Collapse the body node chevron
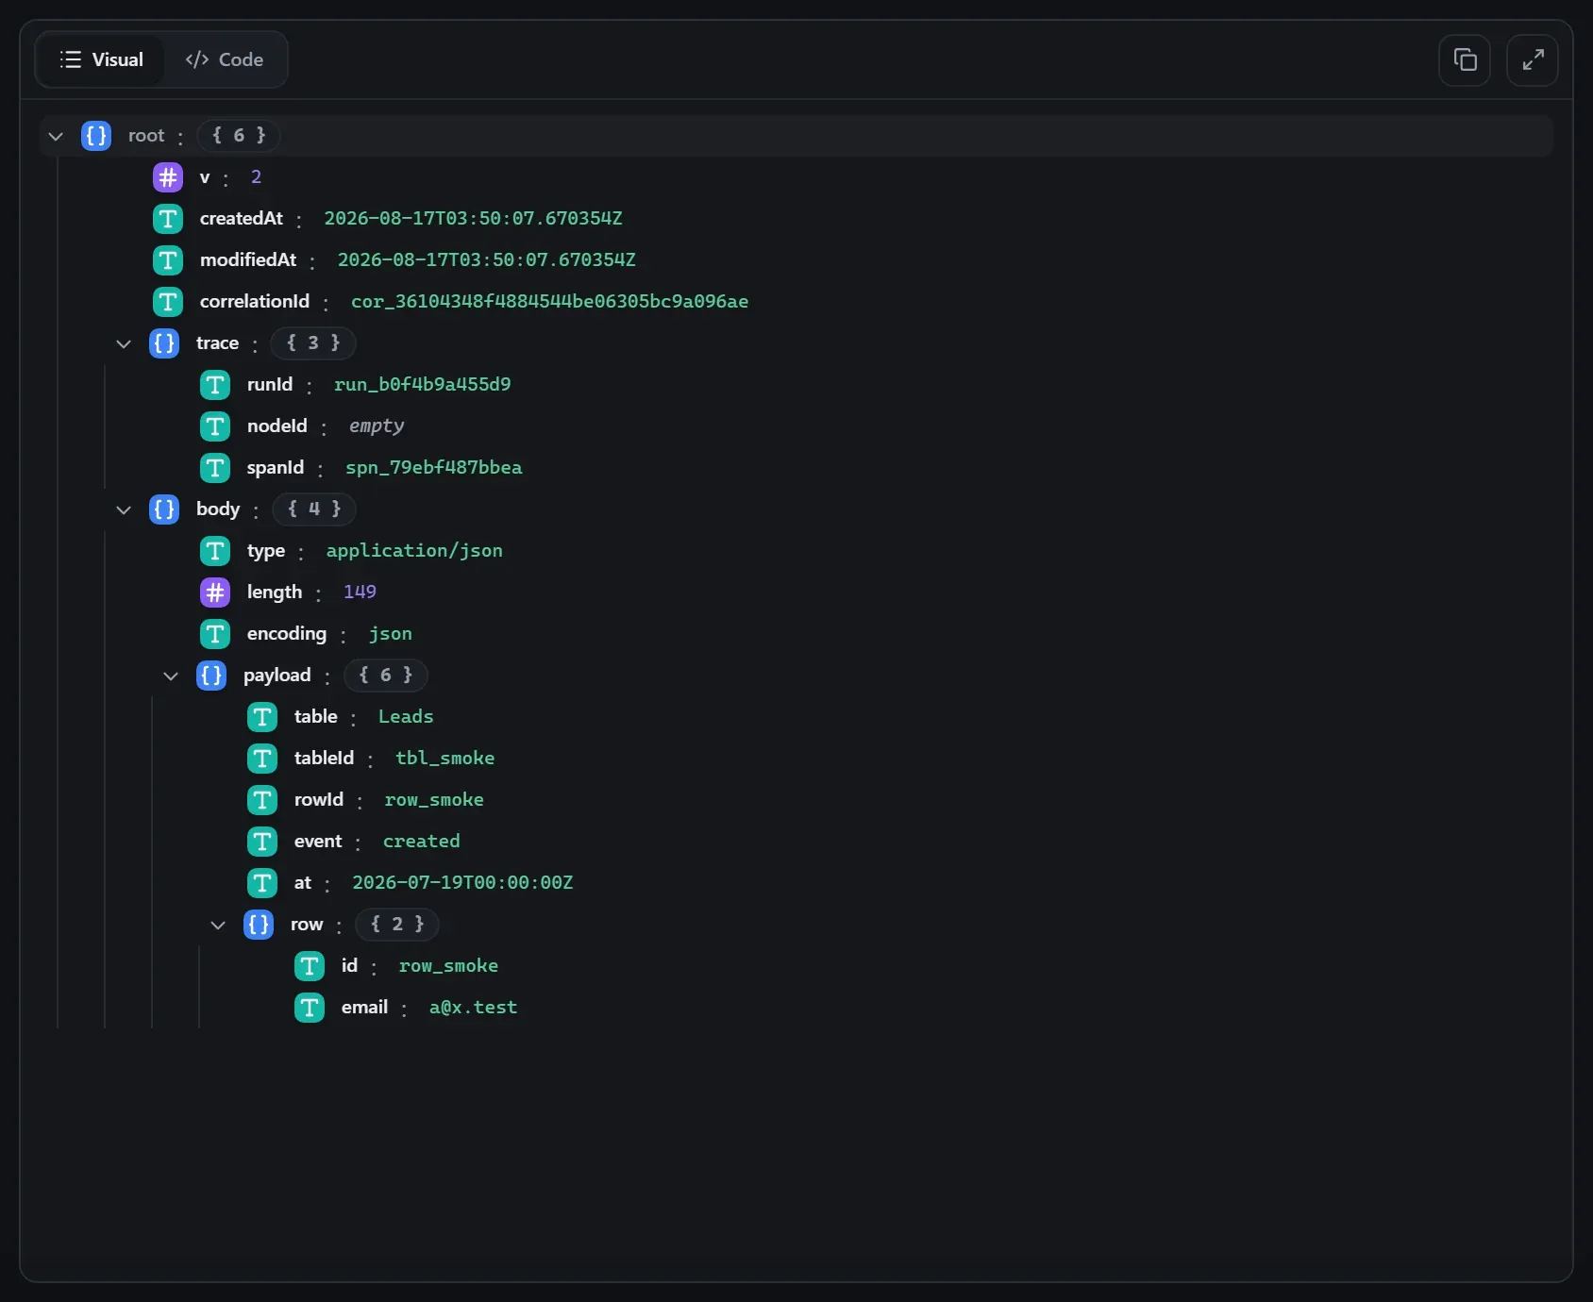The width and height of the screenshot is (1593, 1302). [124, 509]
